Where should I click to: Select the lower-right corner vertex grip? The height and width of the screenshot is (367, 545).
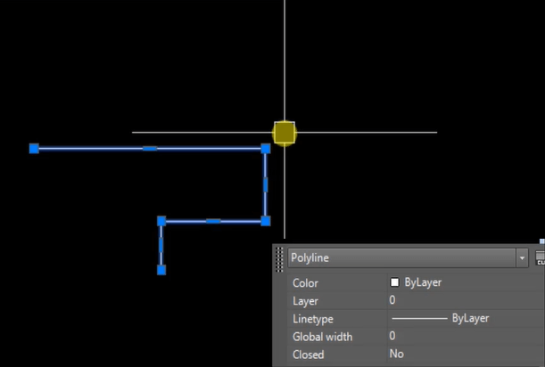pos(266,221)
